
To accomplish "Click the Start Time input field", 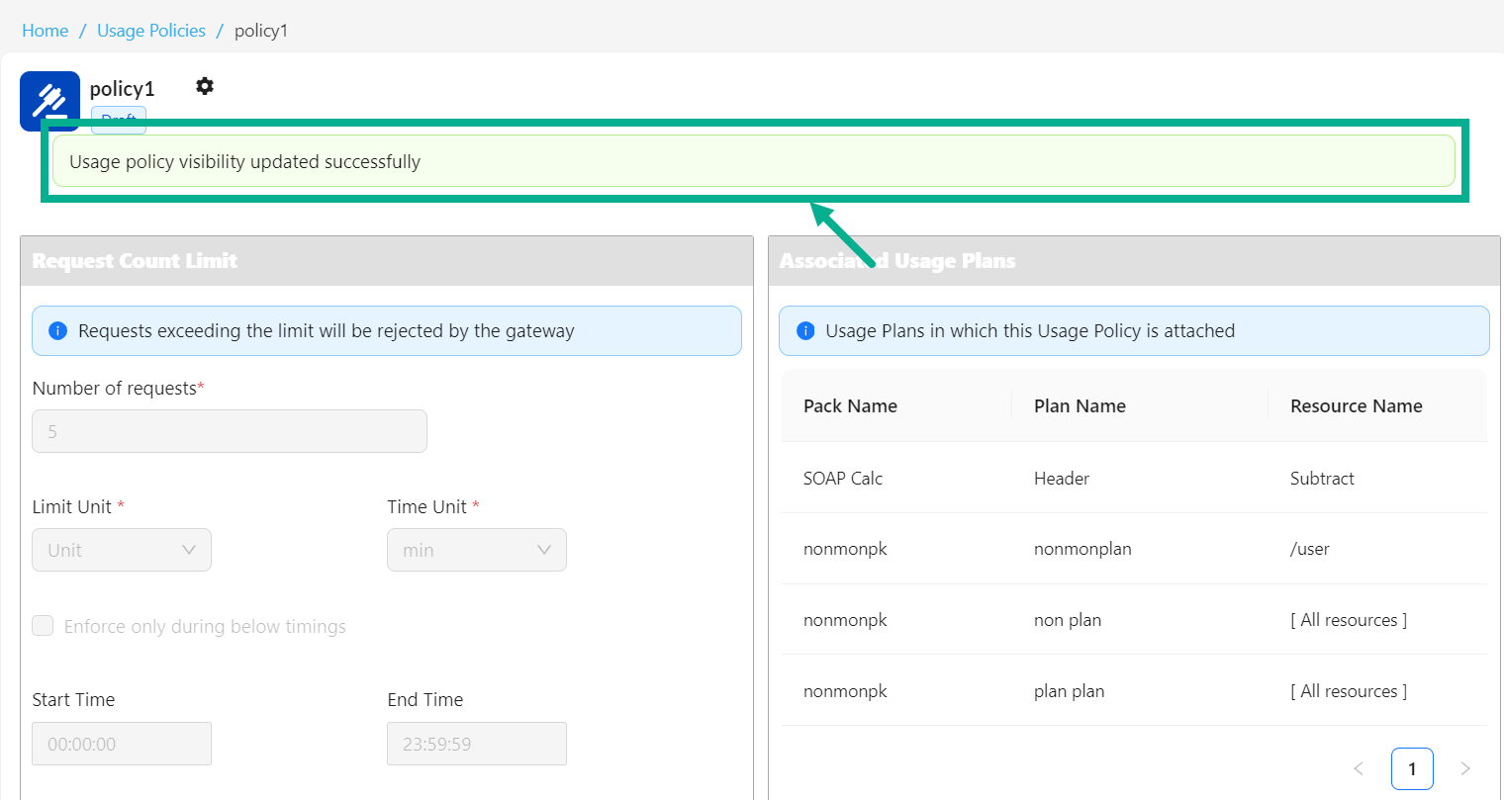I will [122, 744].
